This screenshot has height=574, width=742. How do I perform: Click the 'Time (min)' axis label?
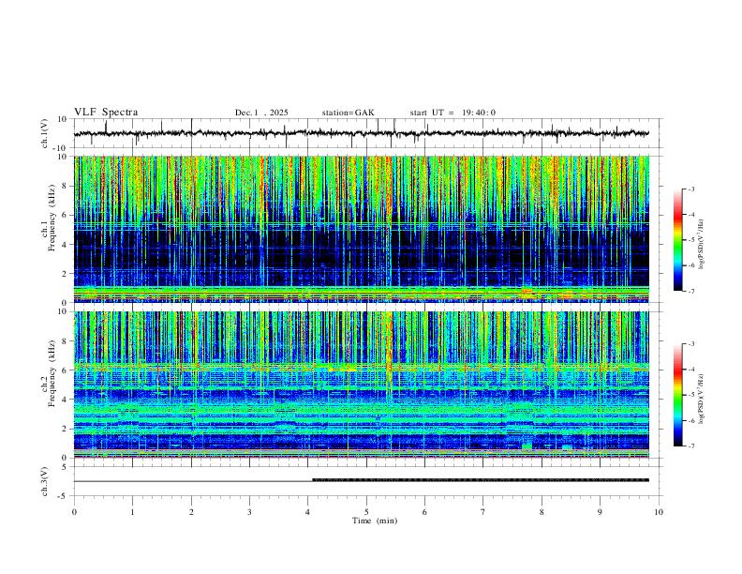click(x=375, y=521)
